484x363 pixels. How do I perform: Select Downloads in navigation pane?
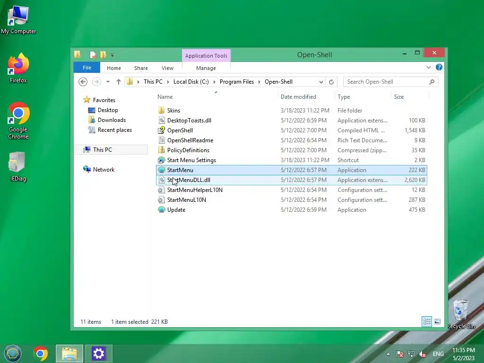112,120
